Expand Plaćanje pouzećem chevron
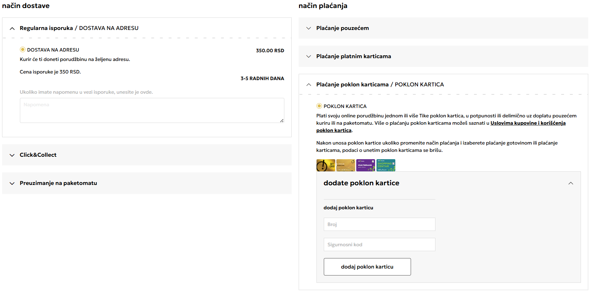Image resolution: width=590 pixels, height=295 pixels. 309,28
